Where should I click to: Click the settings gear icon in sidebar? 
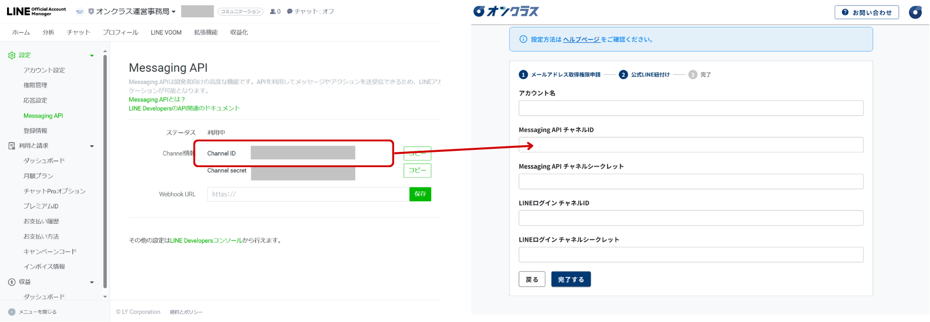click(12, 55)
